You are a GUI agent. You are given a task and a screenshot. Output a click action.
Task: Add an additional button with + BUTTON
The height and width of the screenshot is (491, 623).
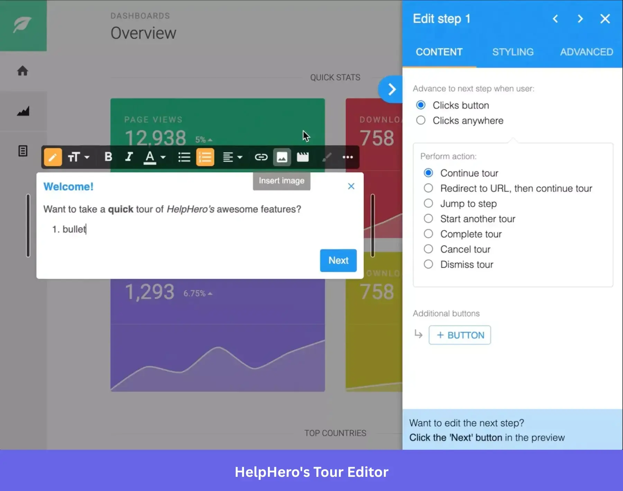(x=460, y=335)
